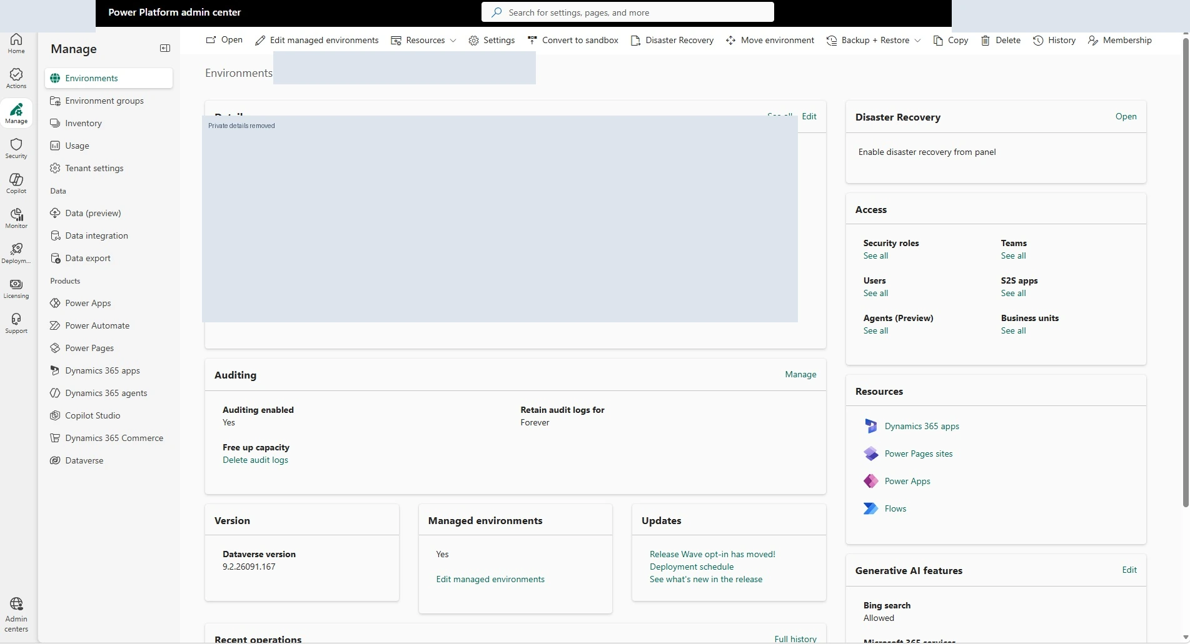Click the Power Pages sites icon
Viewport: 1190px width, 644px height.
point(870,453)
